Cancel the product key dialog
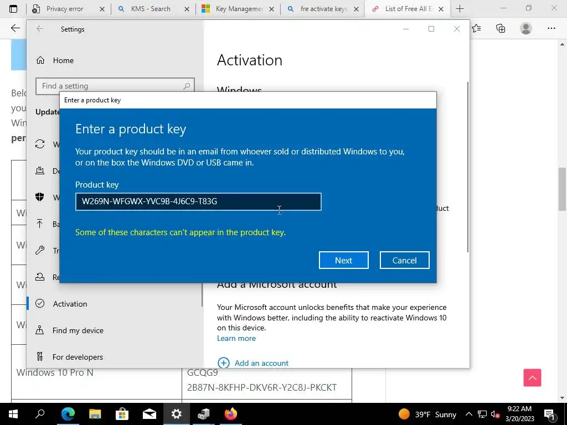567x425 pixels. click(404, 260)
